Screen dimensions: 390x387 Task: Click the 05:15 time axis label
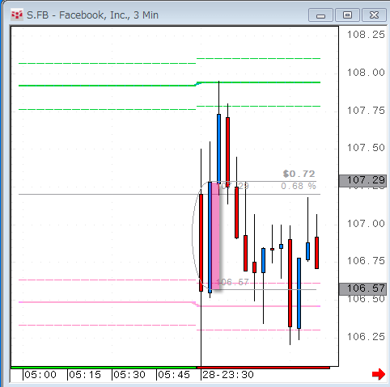coord(85,375)
